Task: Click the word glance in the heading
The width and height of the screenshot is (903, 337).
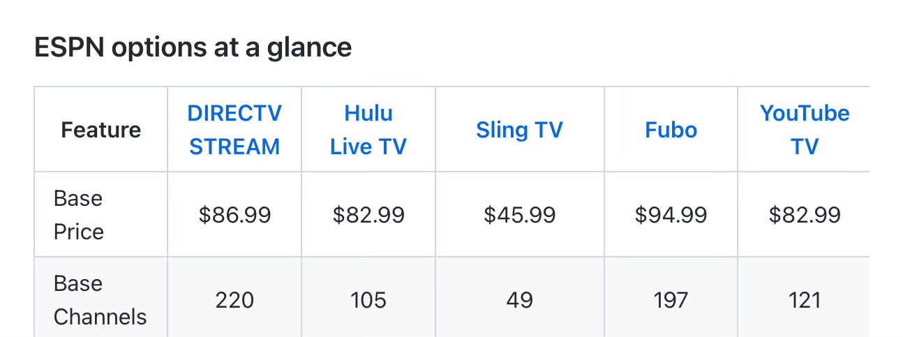Action: click(x=309, y=47)
